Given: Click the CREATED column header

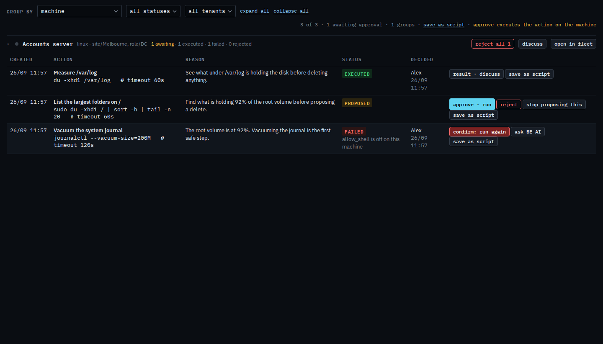Looking at the screenshot, I should click(21, 59).
